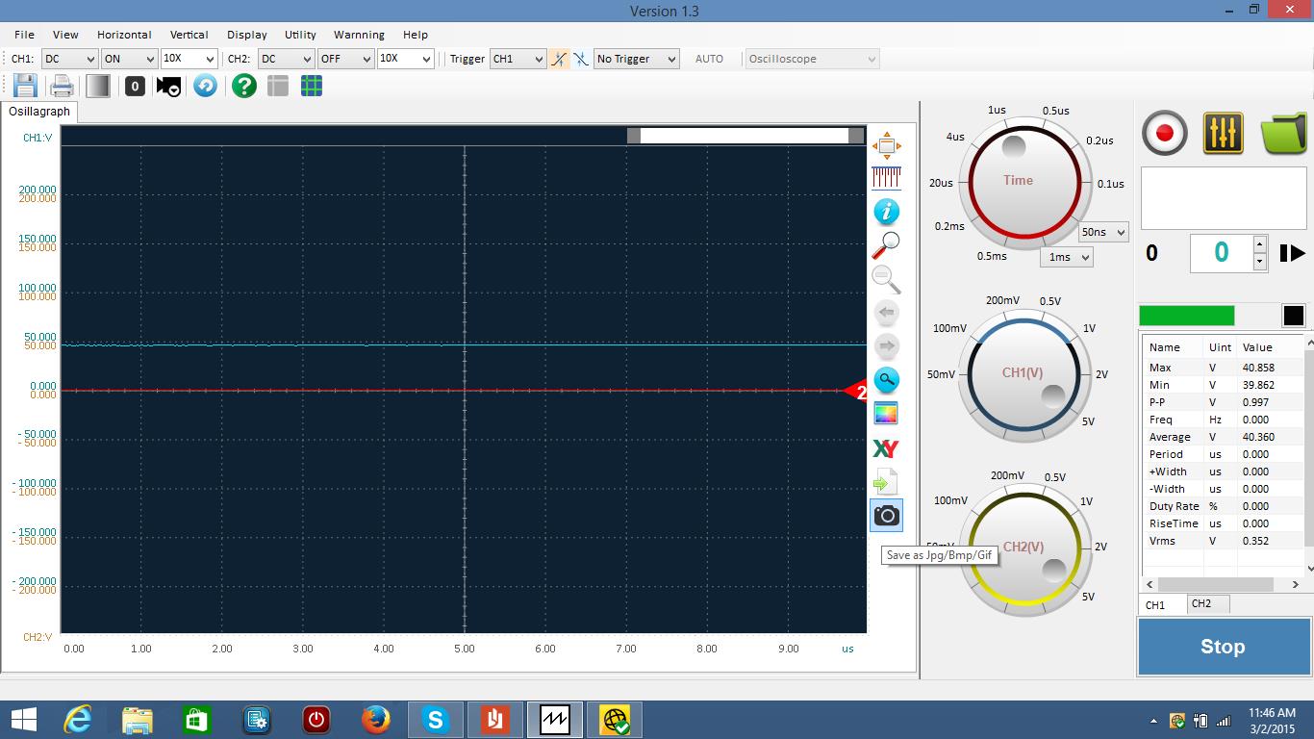
Task: Open the green question mark help
Action: click(244, 87)
